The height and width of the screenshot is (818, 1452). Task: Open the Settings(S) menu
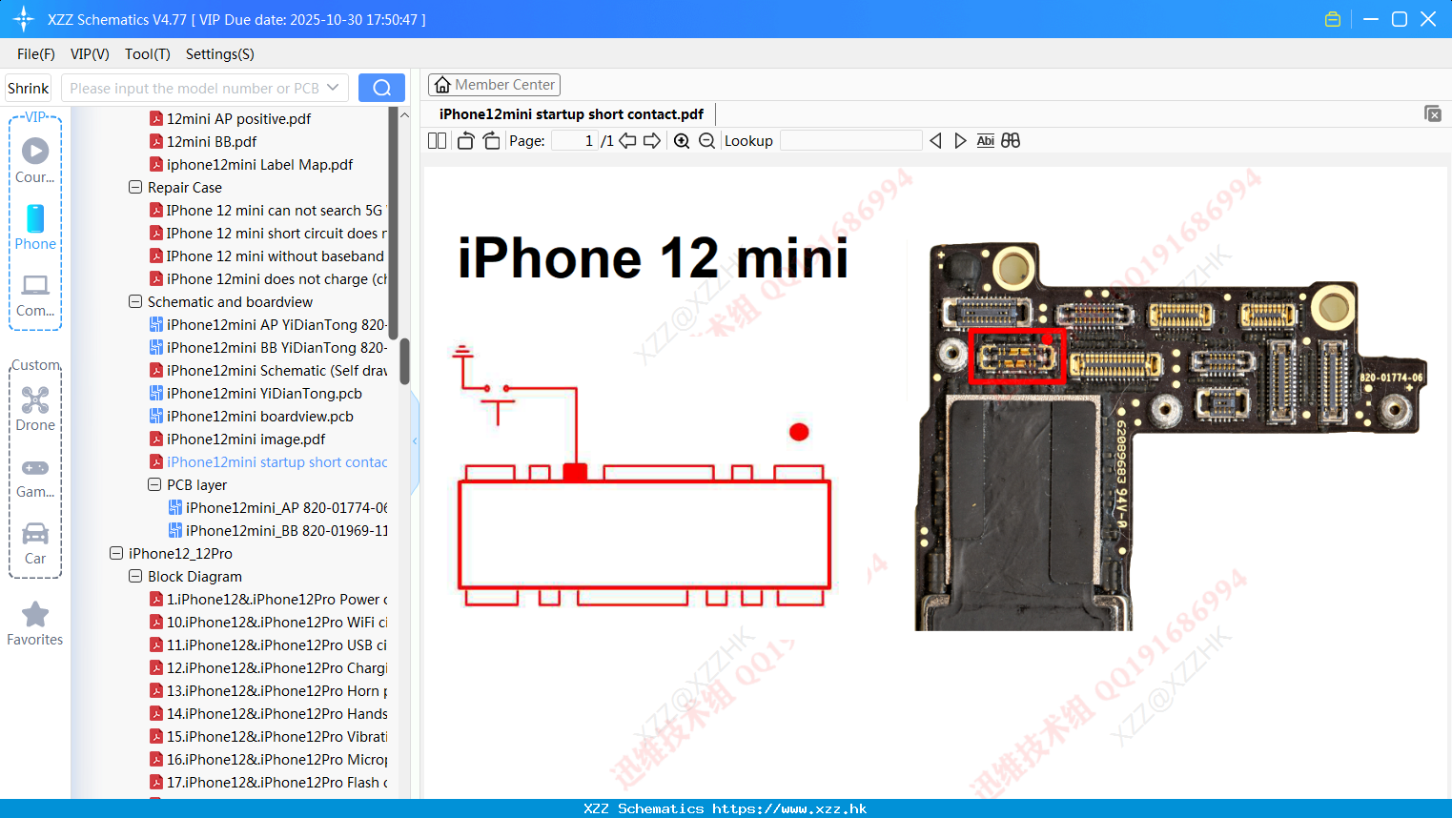coord(220,54)
